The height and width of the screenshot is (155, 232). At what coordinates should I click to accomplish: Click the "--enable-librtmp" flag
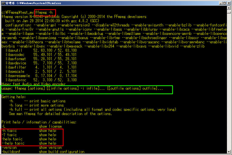(105, 38)
